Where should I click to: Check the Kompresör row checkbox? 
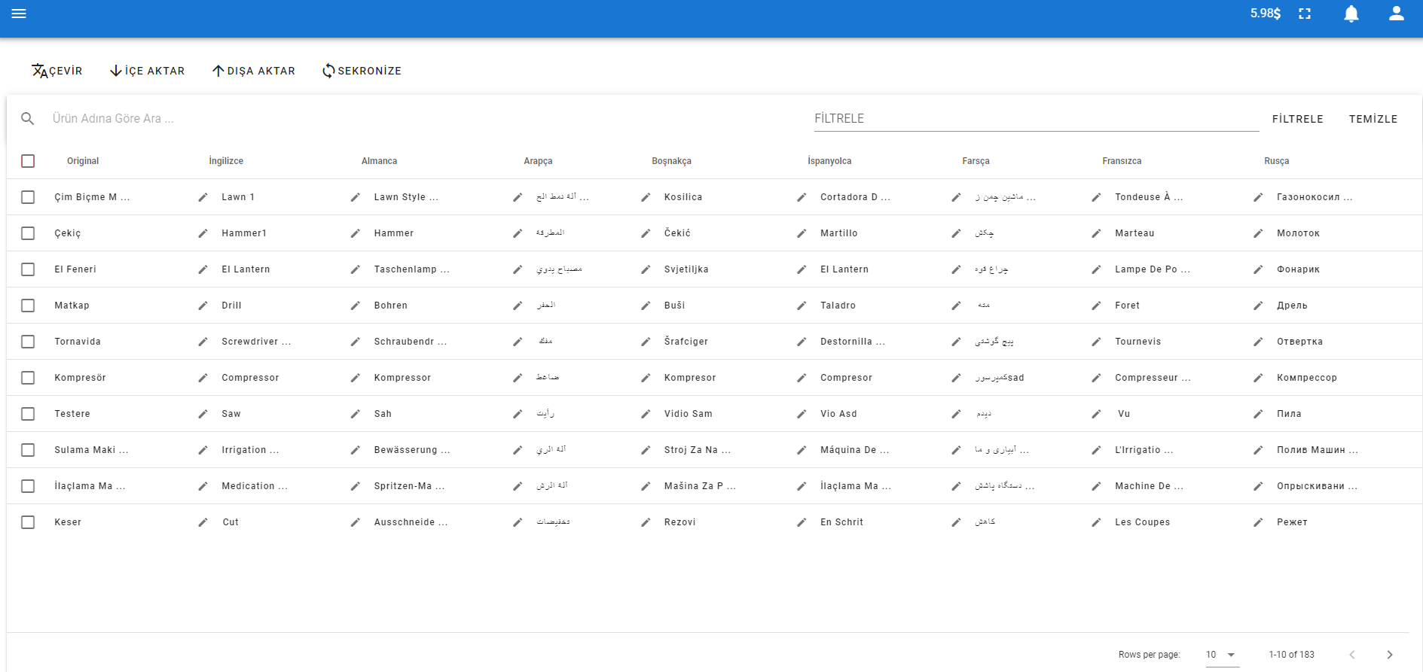pos(28,378)
